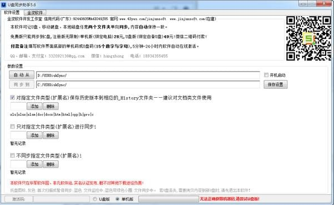334x205 pixels.
Task: Click the U盘同步助手 app icon in title bar
Action: click(x=3, y=4)
